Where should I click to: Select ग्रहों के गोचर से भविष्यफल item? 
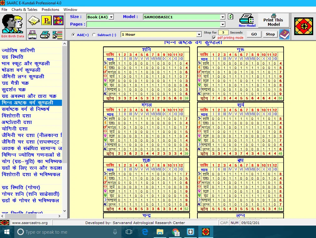(30, 200)
